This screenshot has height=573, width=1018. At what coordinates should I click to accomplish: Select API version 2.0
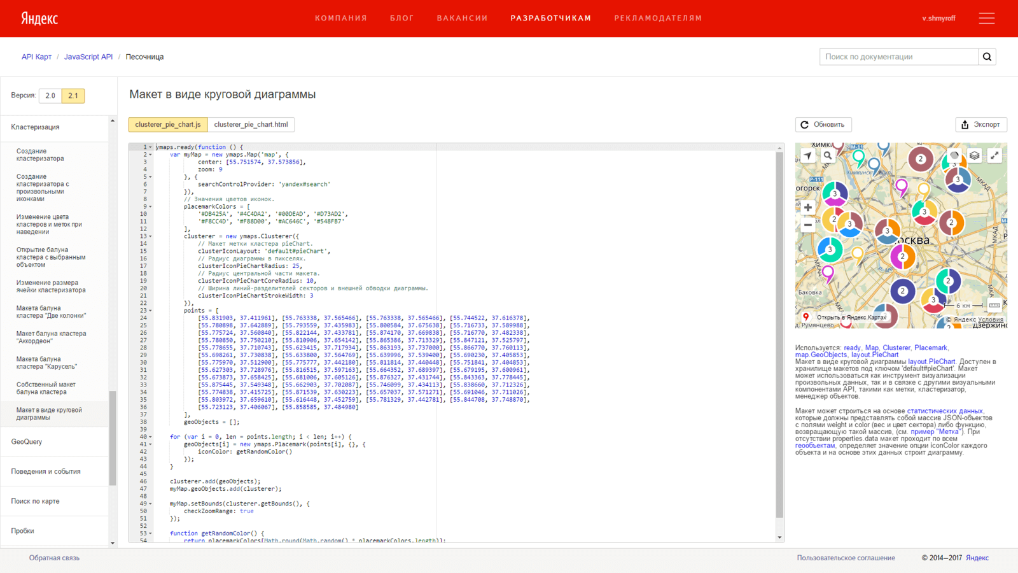[x=50, y=95]
